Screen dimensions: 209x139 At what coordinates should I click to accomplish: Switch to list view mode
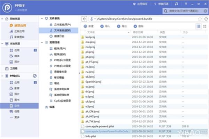coord(199,26)
